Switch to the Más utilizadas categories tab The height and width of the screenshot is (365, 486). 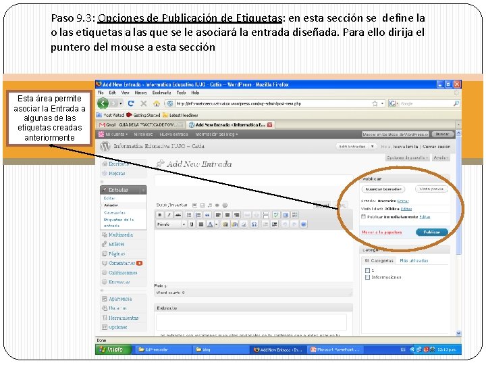coord(414,260)
